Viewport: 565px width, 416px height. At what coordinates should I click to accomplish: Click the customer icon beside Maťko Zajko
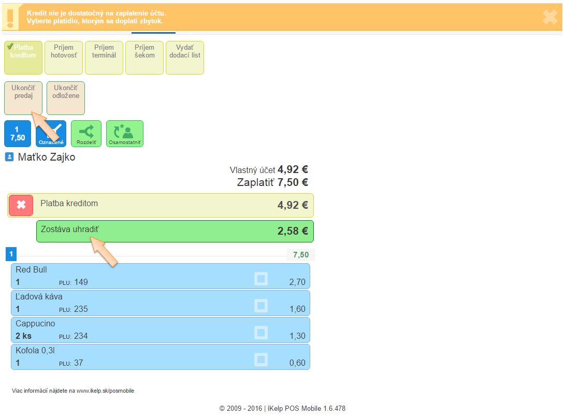click(x=9, y=157)
